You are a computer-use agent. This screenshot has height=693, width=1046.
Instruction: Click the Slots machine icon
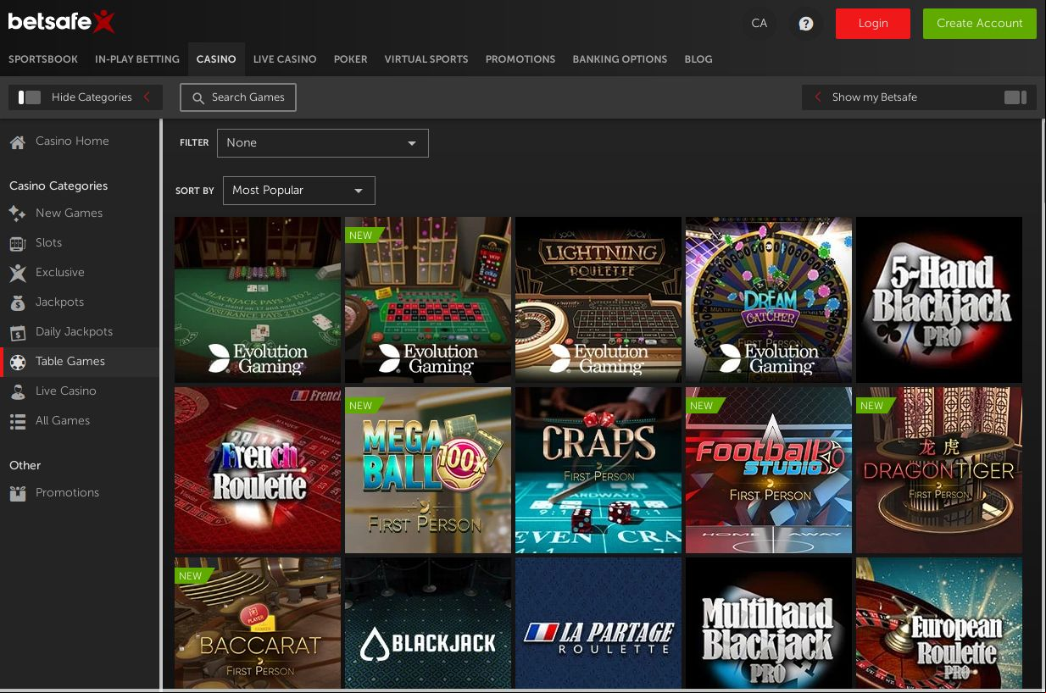coord(17,243)
